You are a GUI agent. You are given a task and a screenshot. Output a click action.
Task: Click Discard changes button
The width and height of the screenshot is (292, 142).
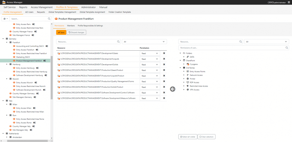pyautogui.click(x=76, y=33)
